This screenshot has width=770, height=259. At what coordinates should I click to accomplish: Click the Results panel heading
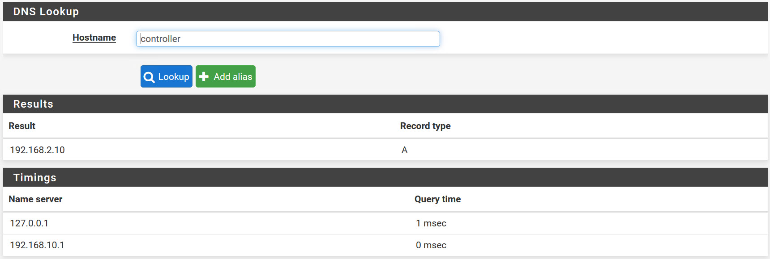33,104
